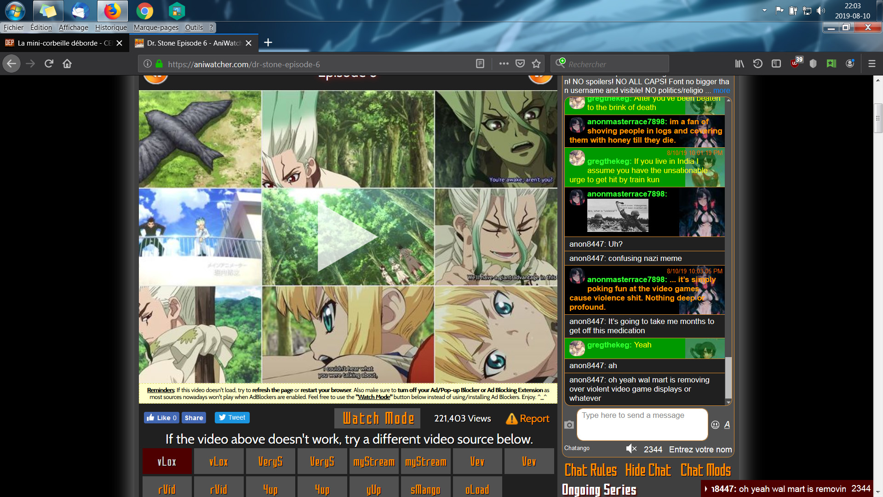Open the Historique menu
Viewport: 883px width, 497px height.
tap(111, 28)
